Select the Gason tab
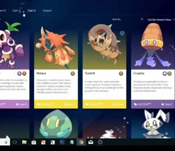 (47, 11)
